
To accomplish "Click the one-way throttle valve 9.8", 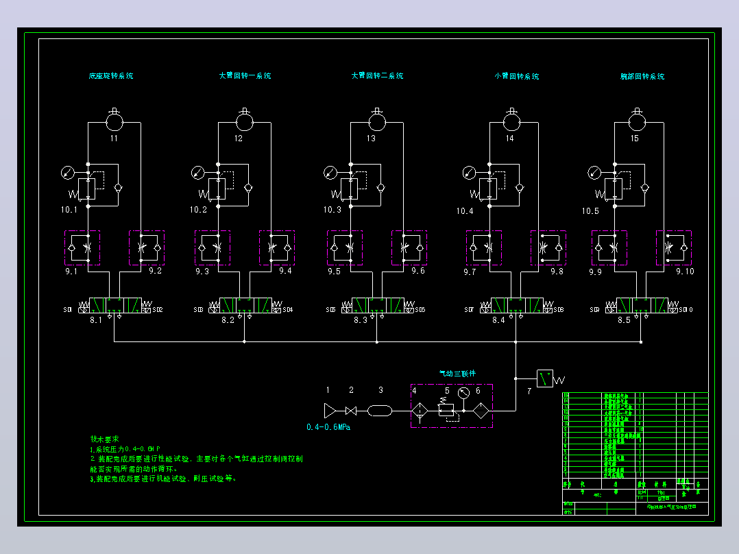I will coord(548,248).
